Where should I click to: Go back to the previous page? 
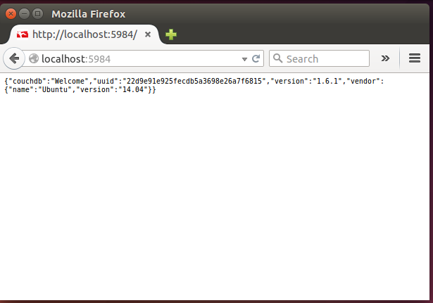[13, 58]
